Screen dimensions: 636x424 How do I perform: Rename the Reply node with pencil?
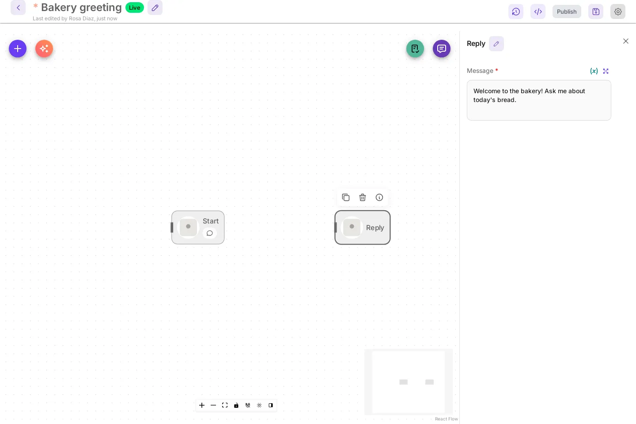496,44
